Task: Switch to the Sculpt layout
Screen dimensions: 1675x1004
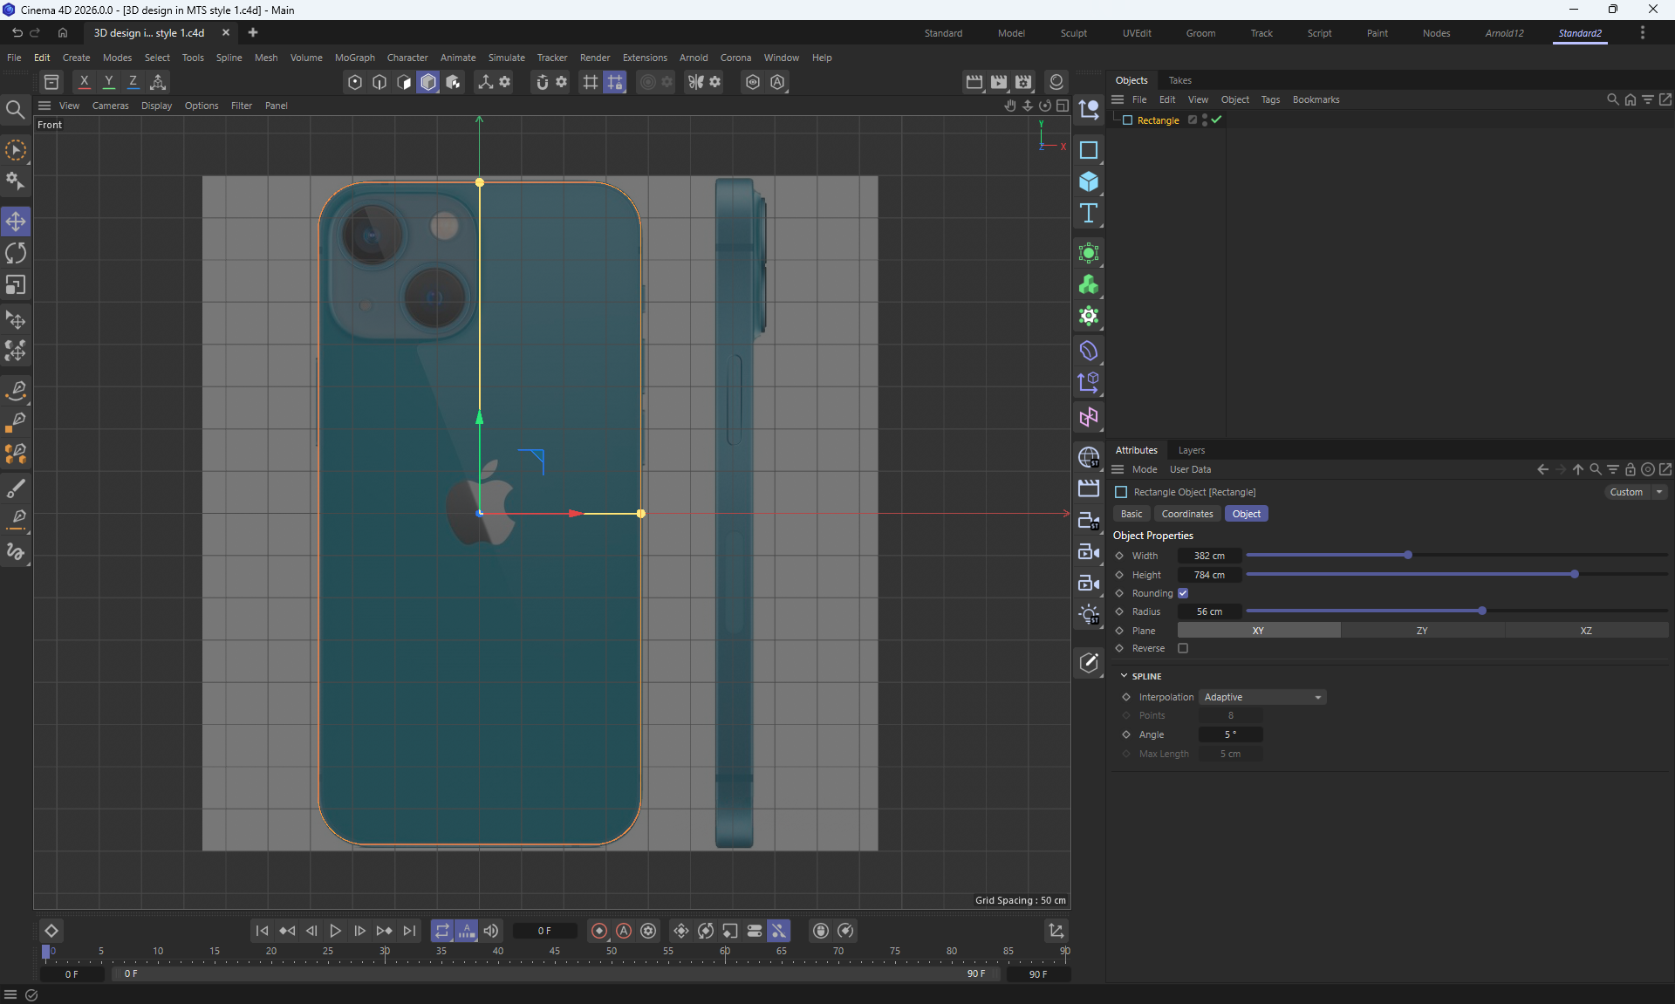Action: (1073, 33)
